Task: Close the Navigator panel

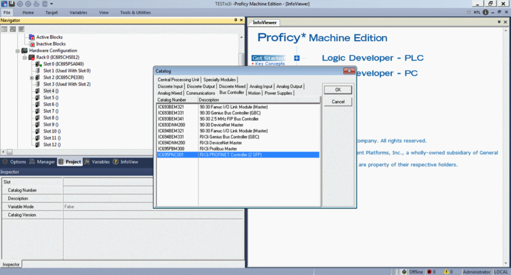Action: (242, 20)
